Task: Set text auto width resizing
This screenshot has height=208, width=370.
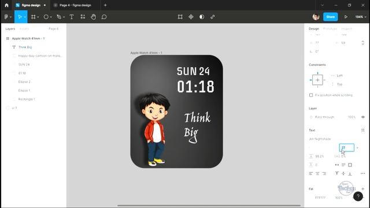Action: pos(336,165)
